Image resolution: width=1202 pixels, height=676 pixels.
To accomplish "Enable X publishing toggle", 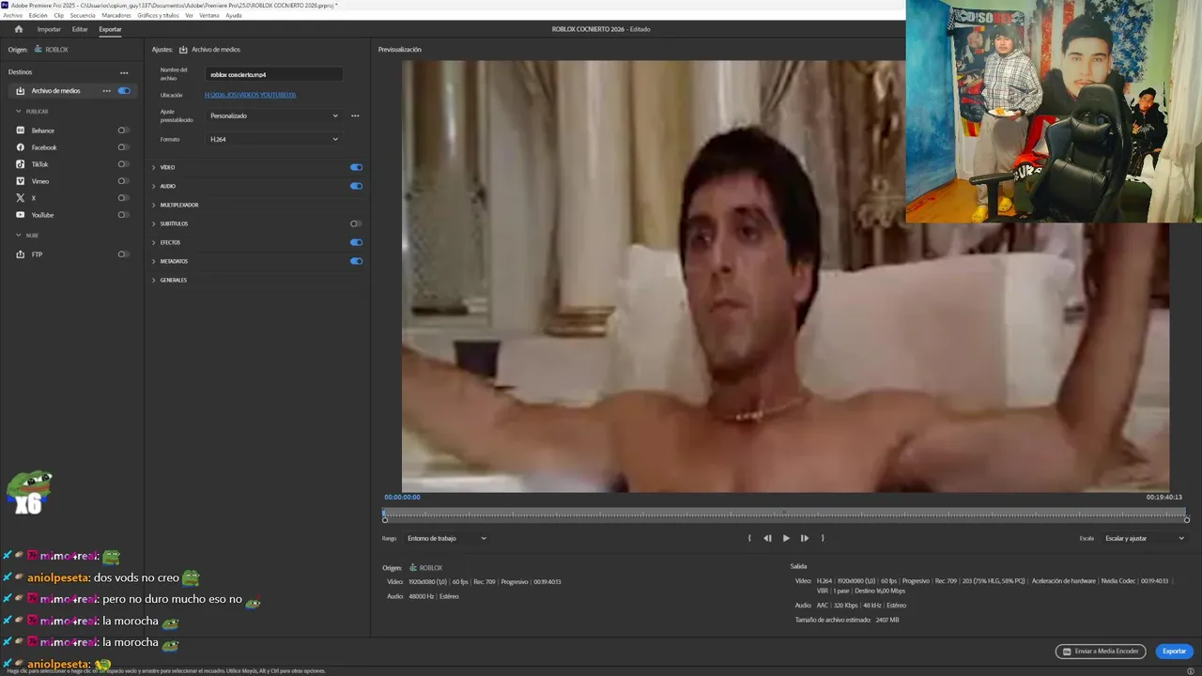I will (x=123, y=198).
